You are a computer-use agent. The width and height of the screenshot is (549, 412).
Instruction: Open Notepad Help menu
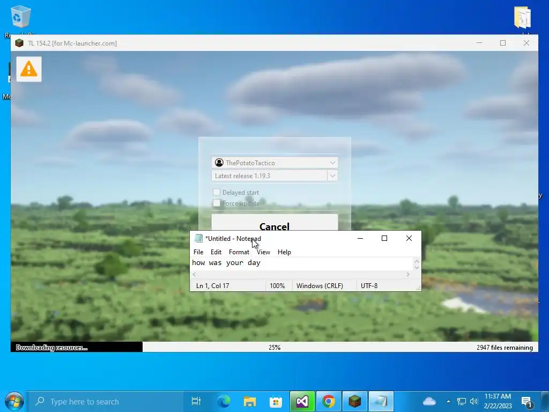click(284, 252)
